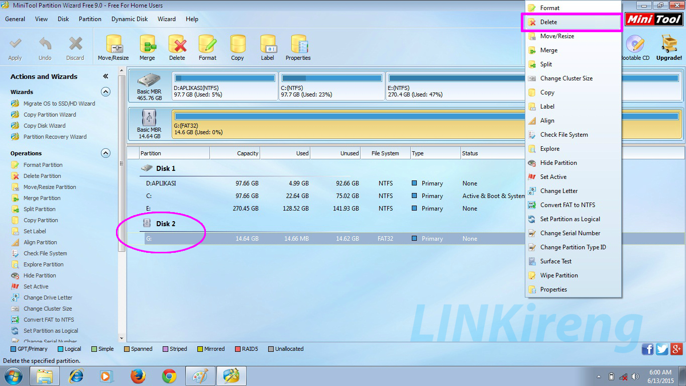
Task: Click the Label toolbar icon
Action: (x=268, y=44)
